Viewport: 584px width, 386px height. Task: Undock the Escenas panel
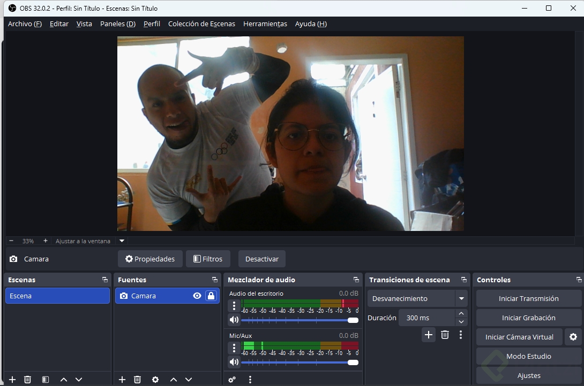click(105, 280)
